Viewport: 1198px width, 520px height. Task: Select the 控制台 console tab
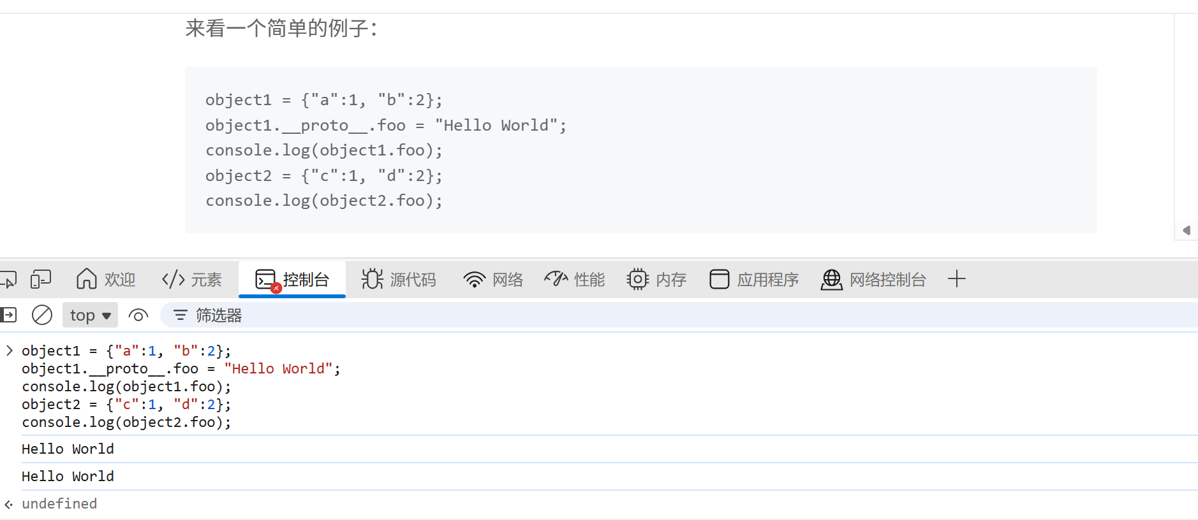click(292, 279)
